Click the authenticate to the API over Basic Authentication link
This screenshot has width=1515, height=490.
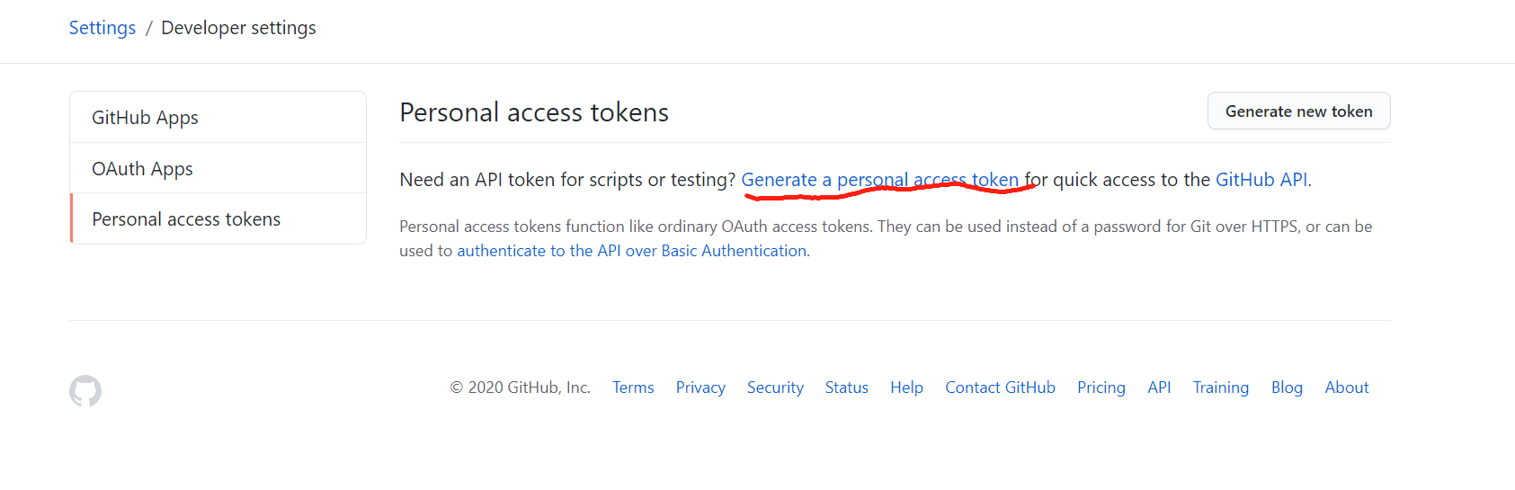point(631,251)
